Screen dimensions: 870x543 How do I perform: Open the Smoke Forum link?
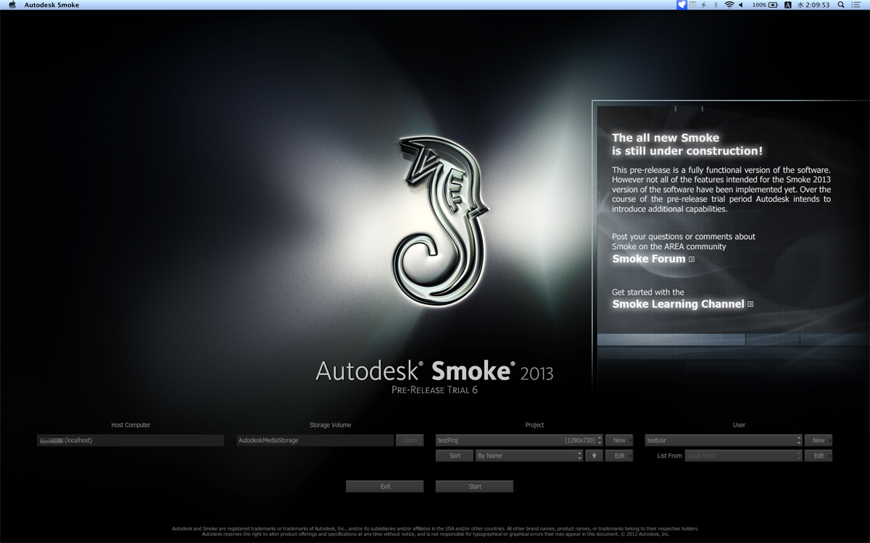point(647,258)
